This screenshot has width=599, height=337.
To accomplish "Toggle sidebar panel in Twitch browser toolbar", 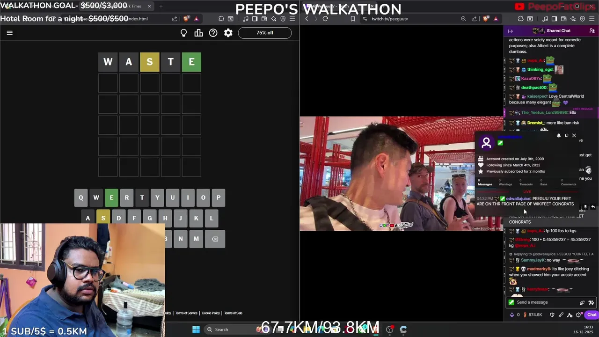I will pos(554,19).
